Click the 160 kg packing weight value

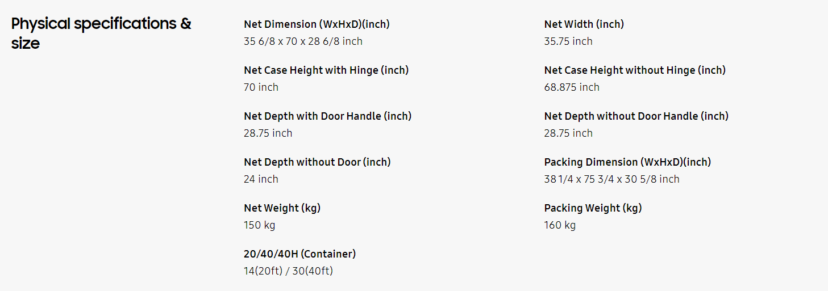click(x=560, y=225)
